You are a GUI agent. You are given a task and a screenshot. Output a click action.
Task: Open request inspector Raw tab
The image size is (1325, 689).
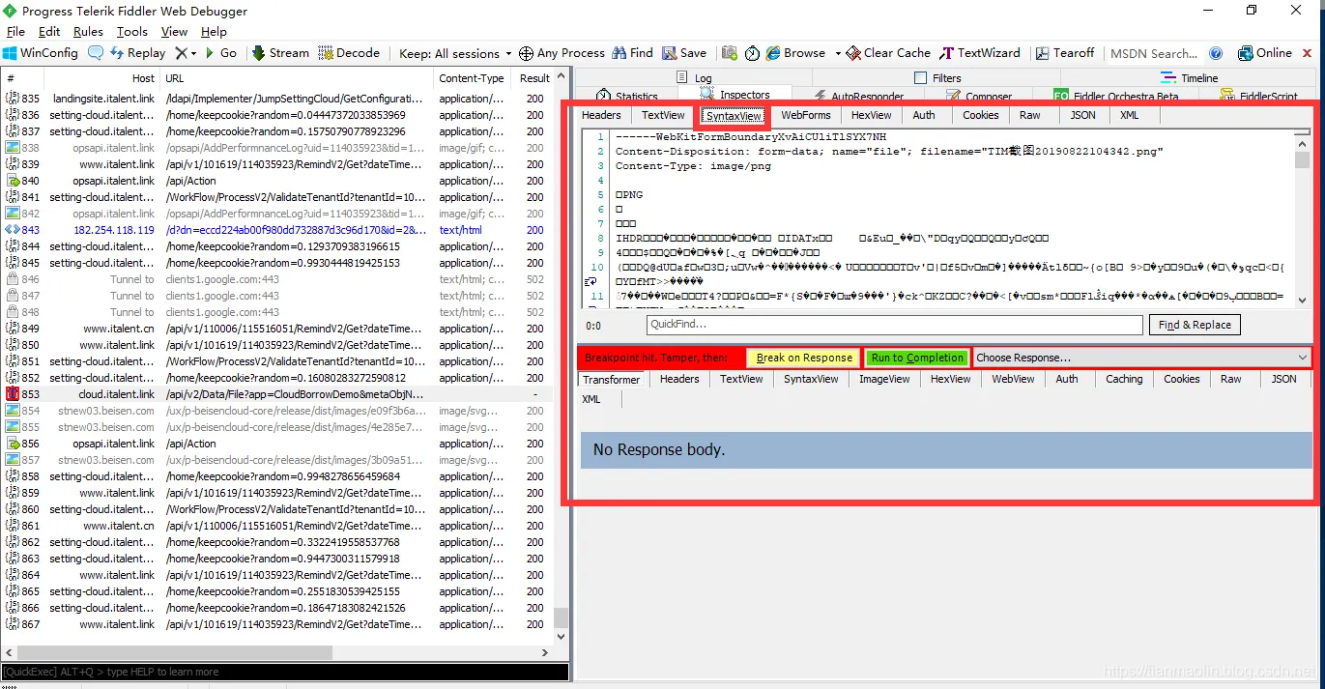1030,115
